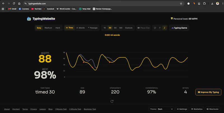Click the Improve My Typing button
224x113 pixels.
click(x=208, y=92)
